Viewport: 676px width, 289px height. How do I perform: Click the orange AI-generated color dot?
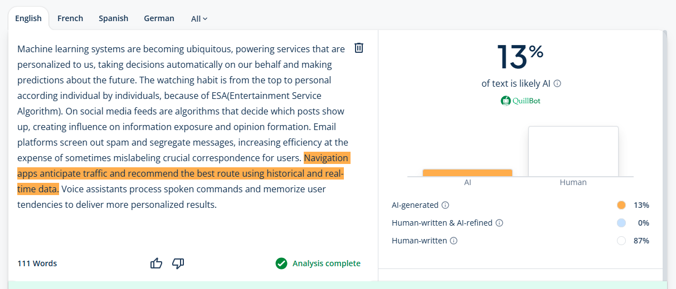click(621, 205)
